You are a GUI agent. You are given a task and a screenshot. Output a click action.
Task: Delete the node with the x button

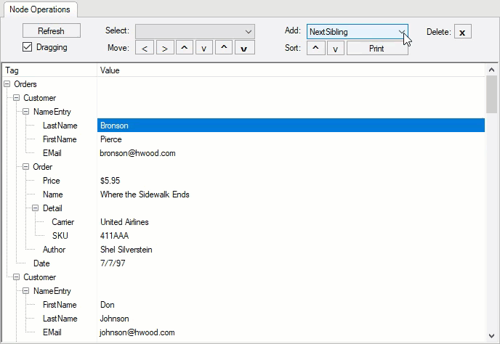click(x=462, y=32)
